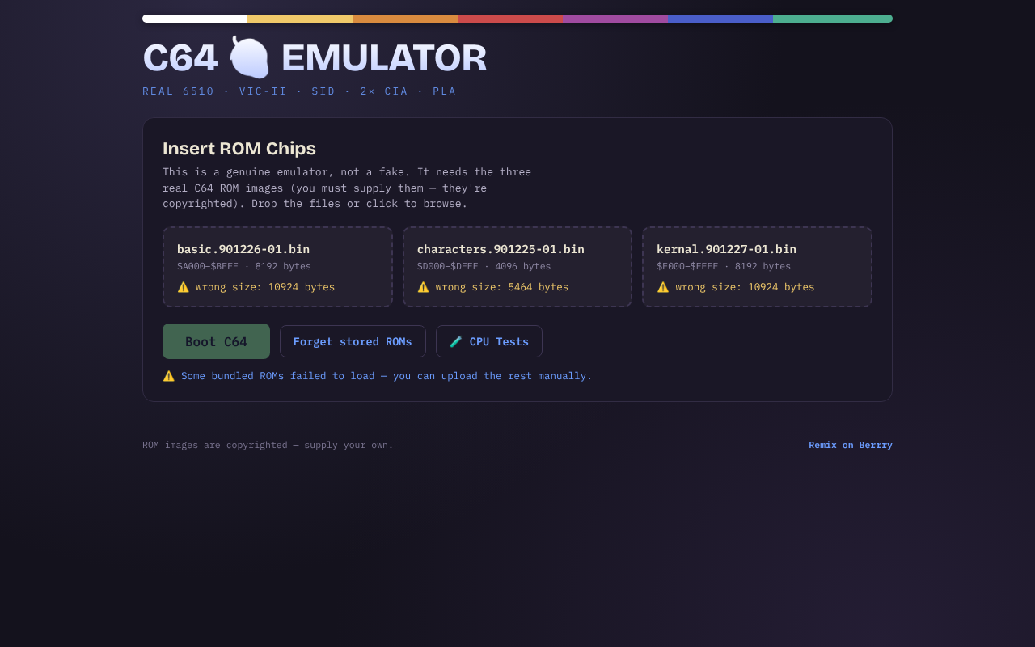Click 'Some bundled ROMs failed to load' message
Viewport: 1035px width, 647px height.
[387, 376]
